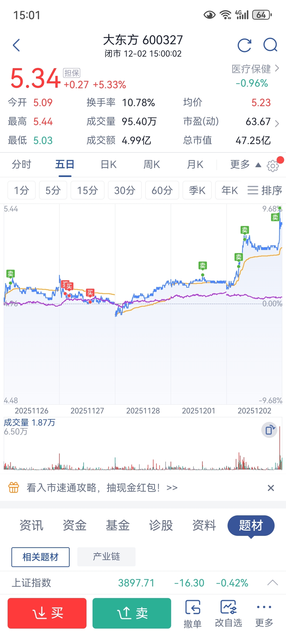Refresh the stock quote data

point(244,45)
